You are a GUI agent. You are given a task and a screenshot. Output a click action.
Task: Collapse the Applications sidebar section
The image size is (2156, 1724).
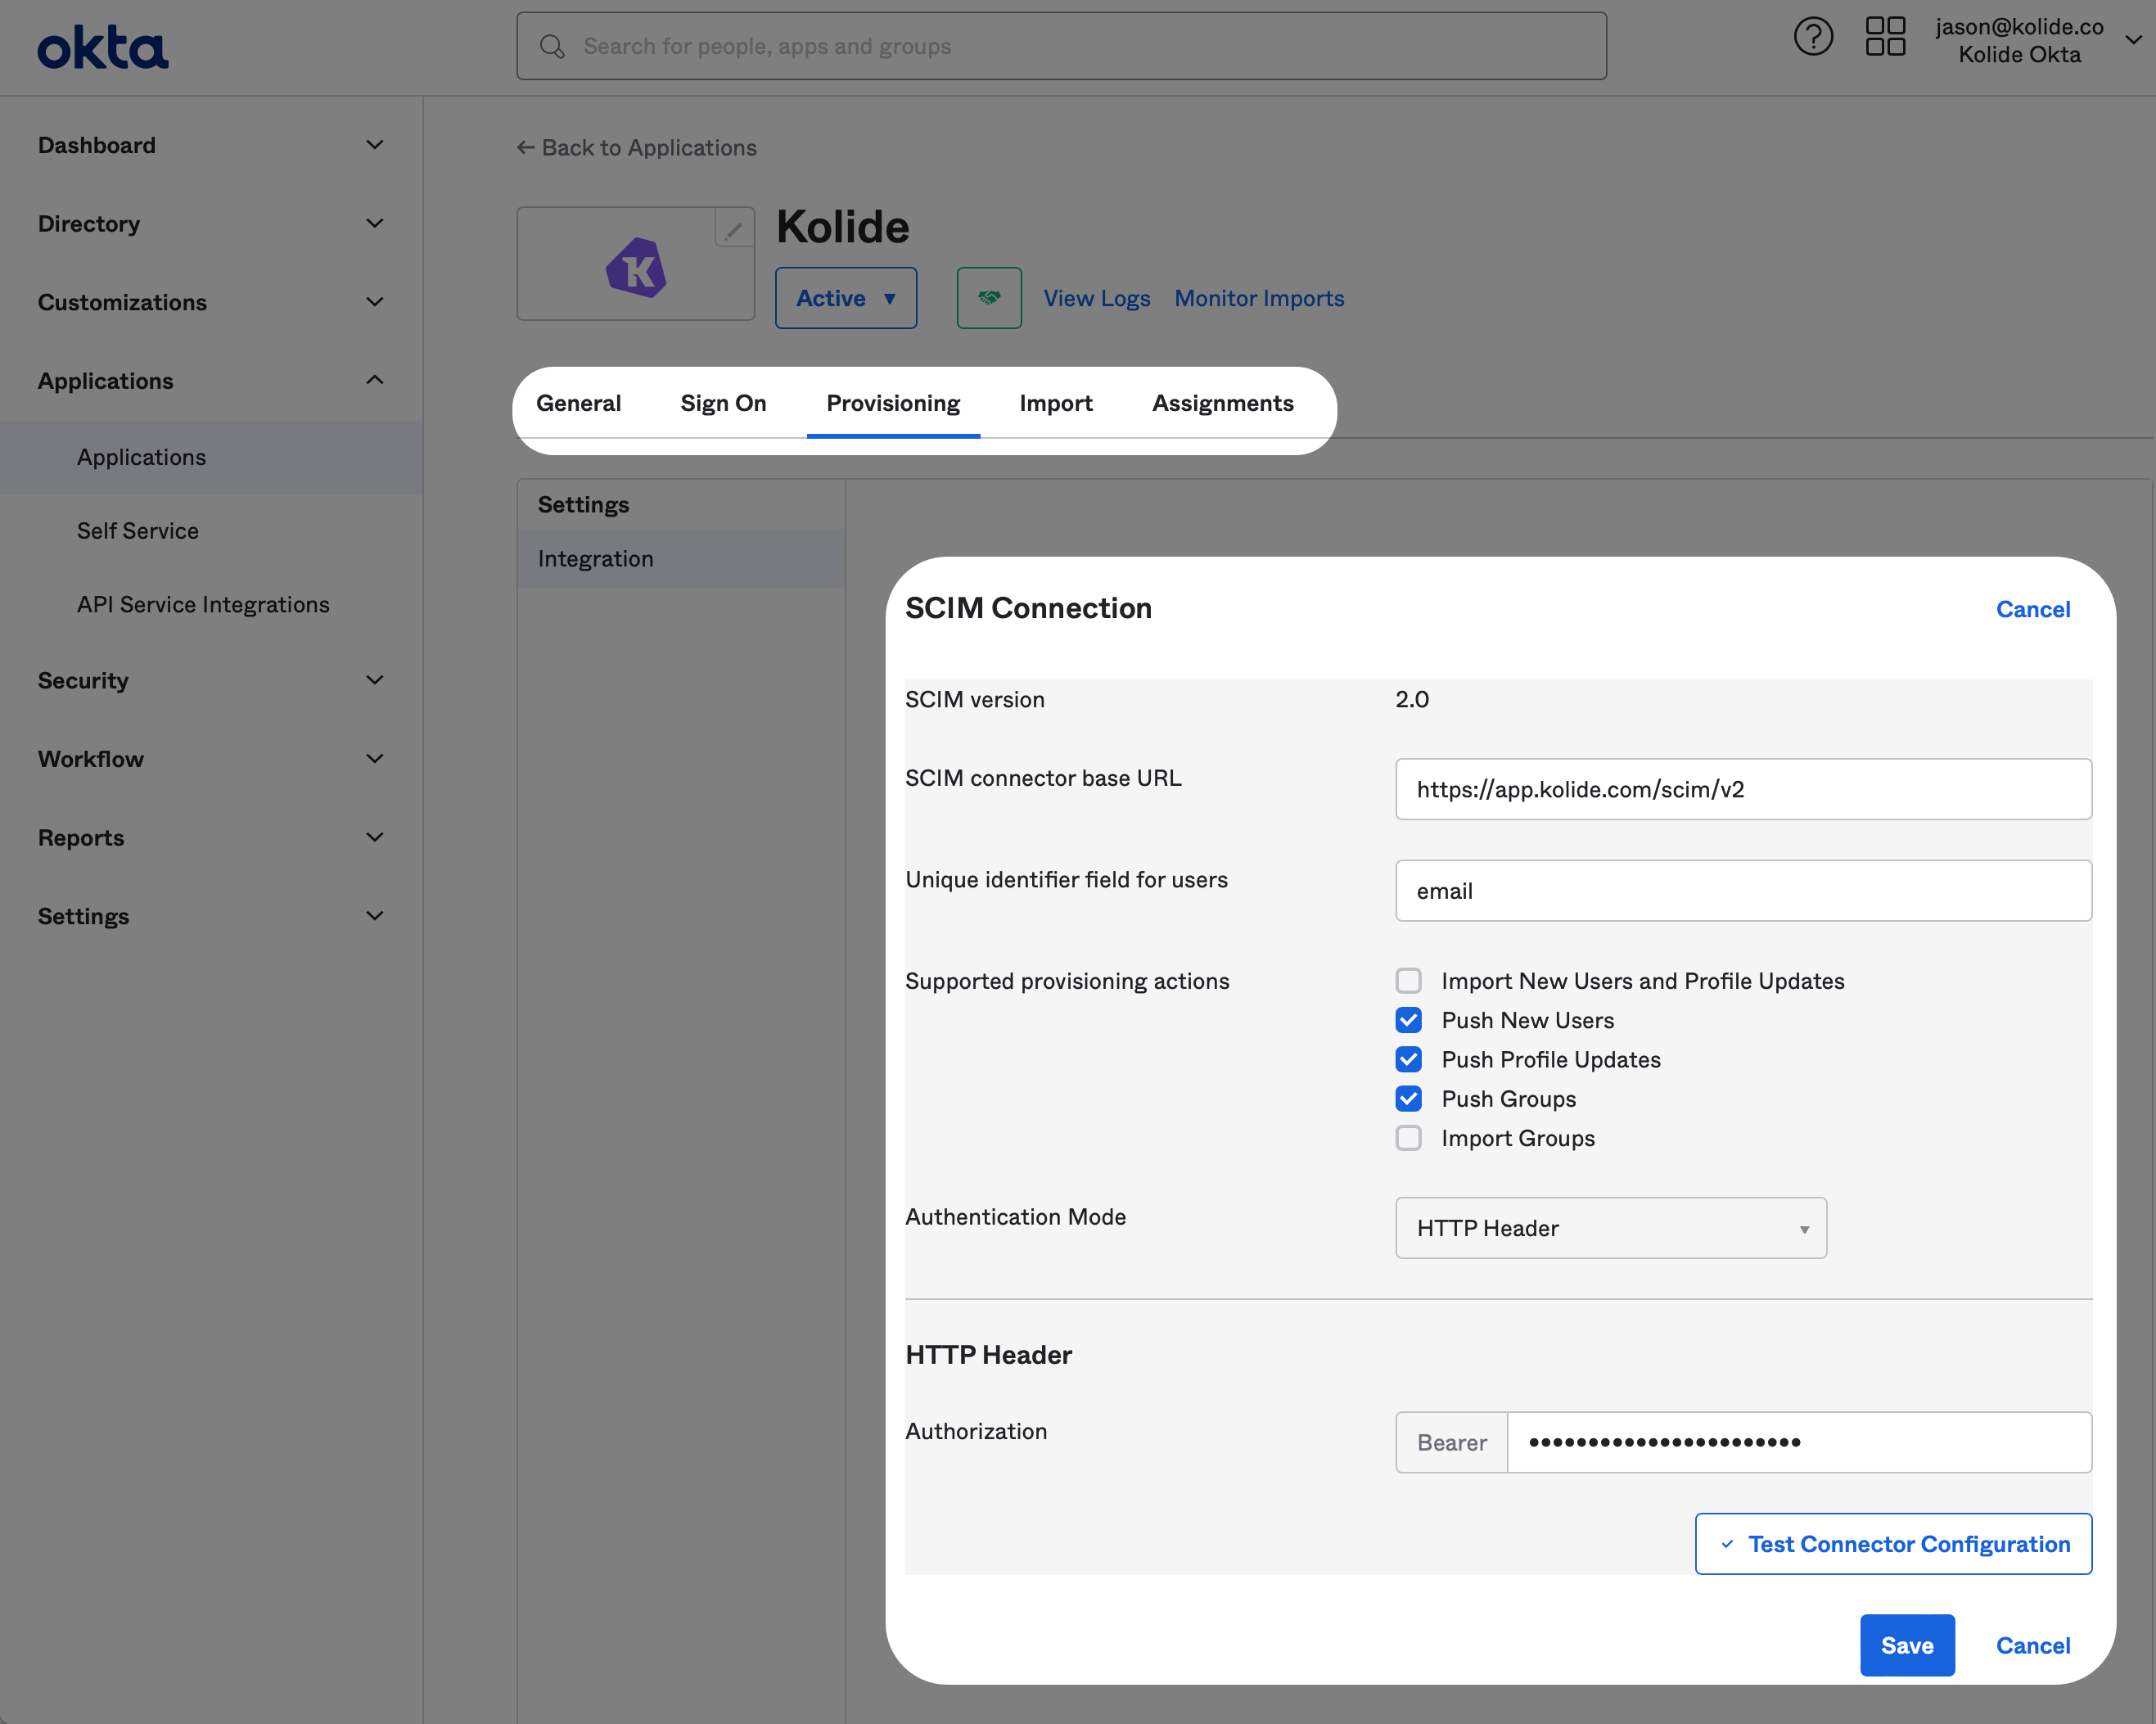click(x=211, y=381)
